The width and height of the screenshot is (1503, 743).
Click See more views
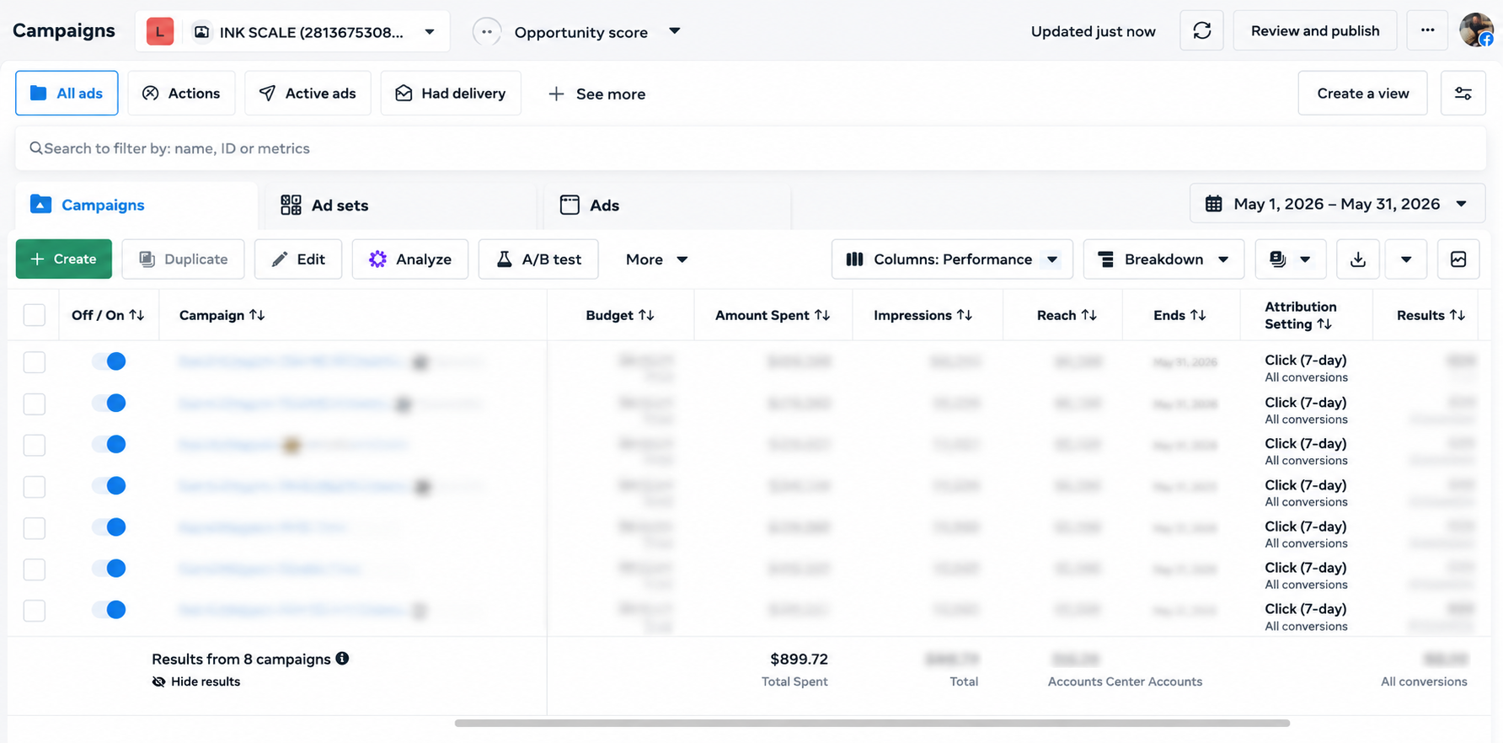(596, 94)
